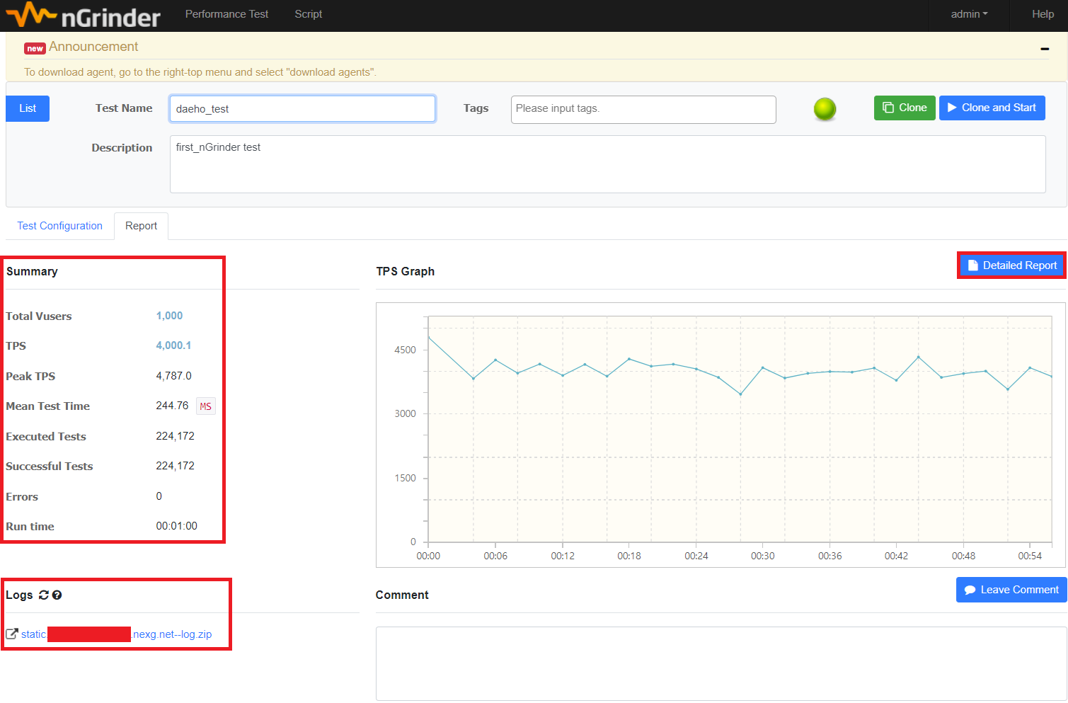Screen dimensions: 1068x703
Task: Click the Clone button
Action: tap(905, 108)
